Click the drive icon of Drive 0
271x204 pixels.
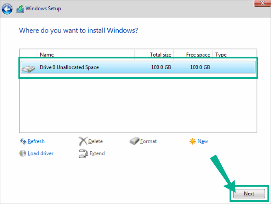click(x=28, y=69)
